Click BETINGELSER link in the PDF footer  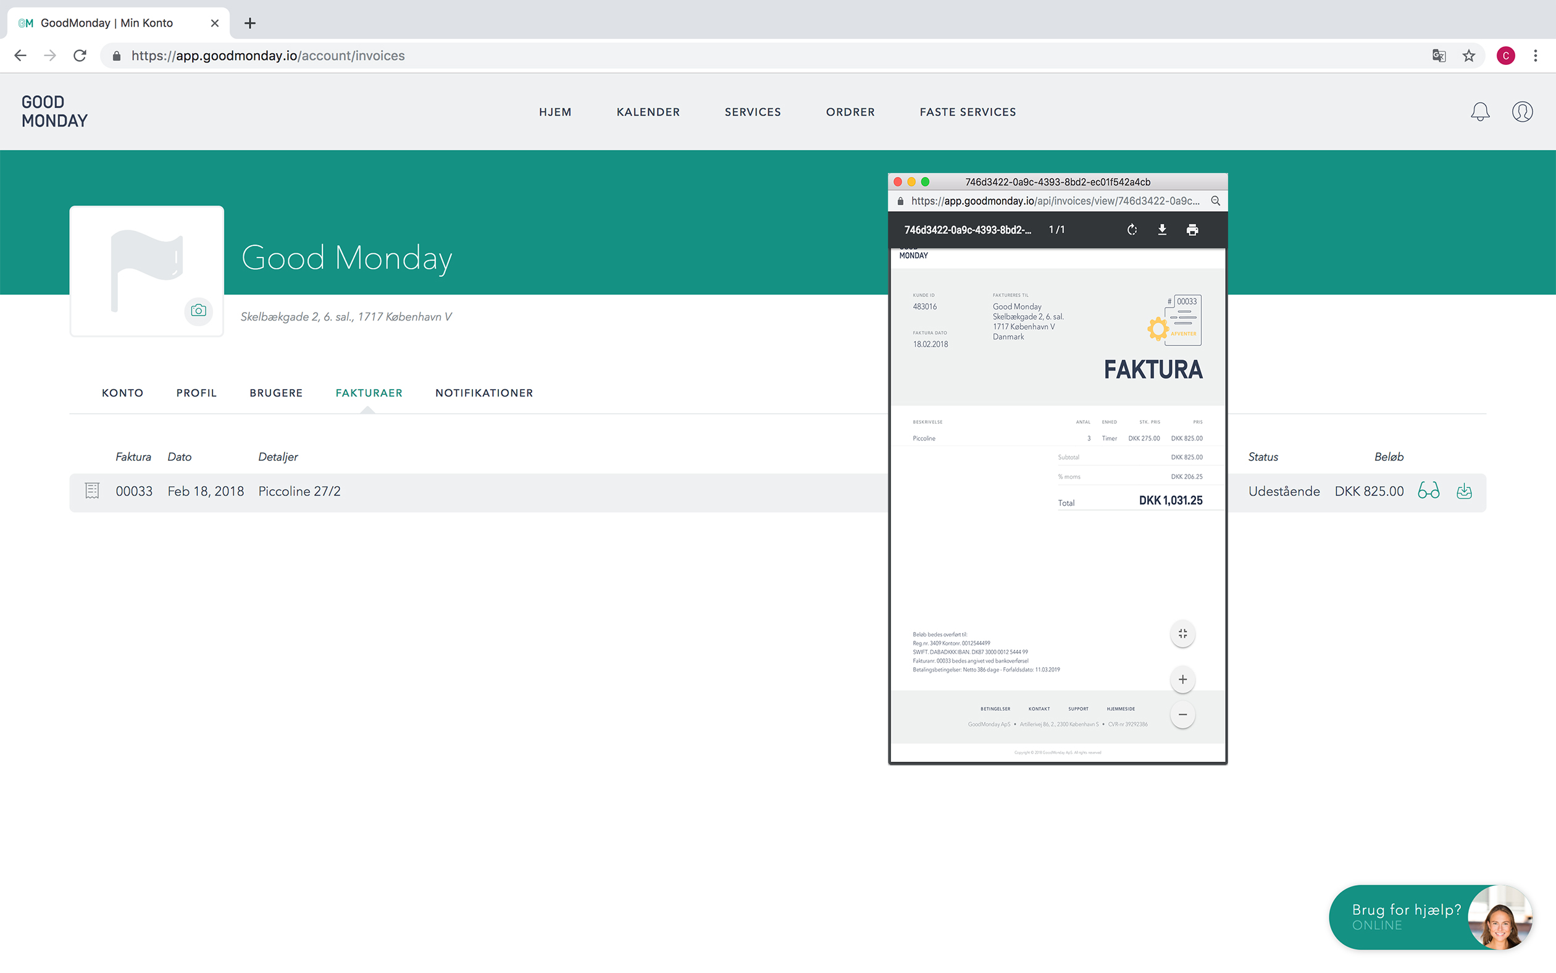pyautogui.click(x=995, y=709)
